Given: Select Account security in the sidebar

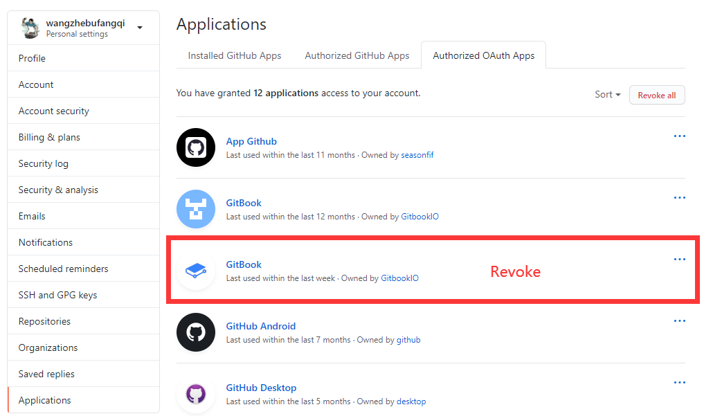Looking at the screenshot, I should point(54,111).
